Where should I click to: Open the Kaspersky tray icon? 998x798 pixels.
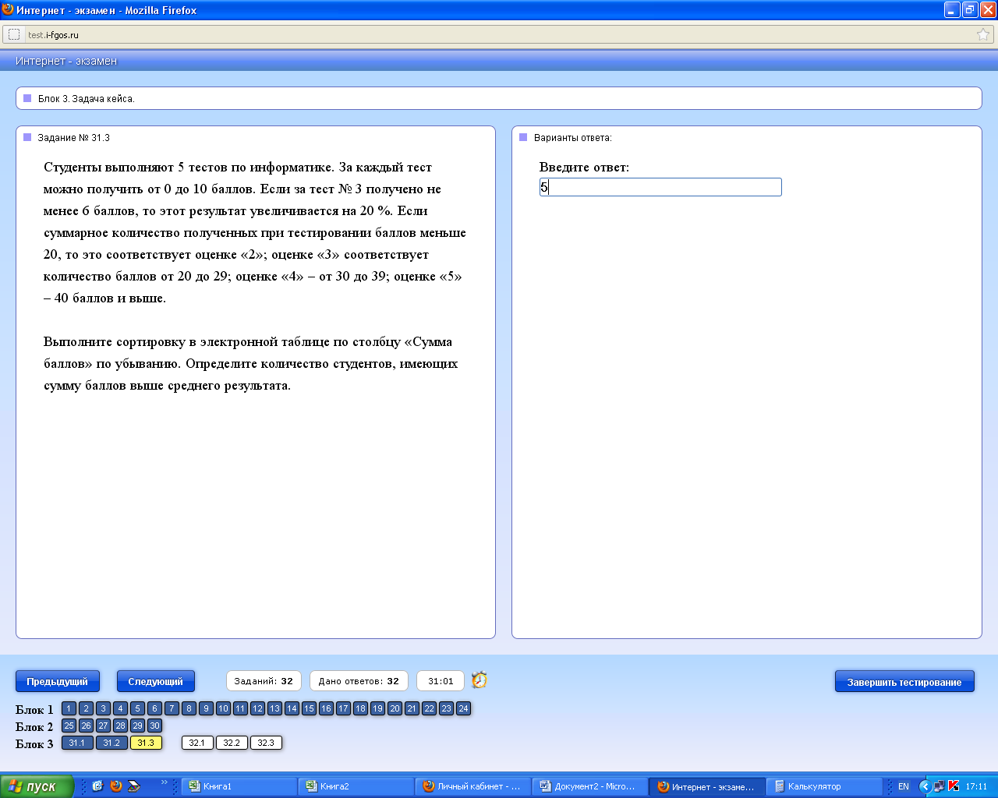click(953, 786)
